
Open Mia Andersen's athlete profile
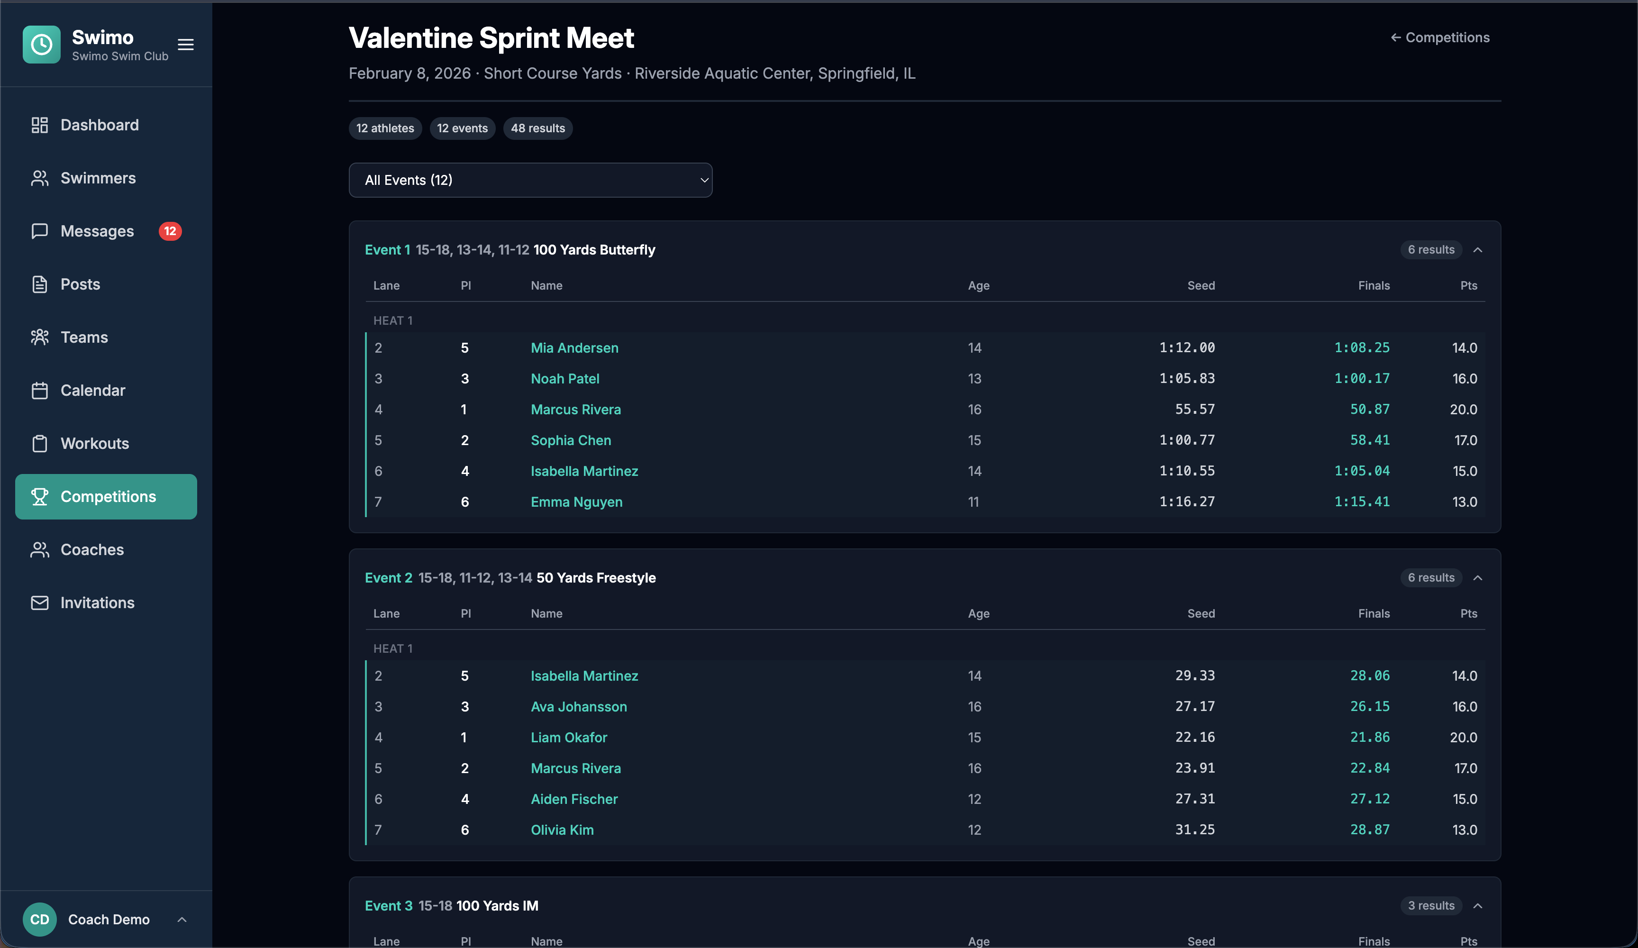574,348
